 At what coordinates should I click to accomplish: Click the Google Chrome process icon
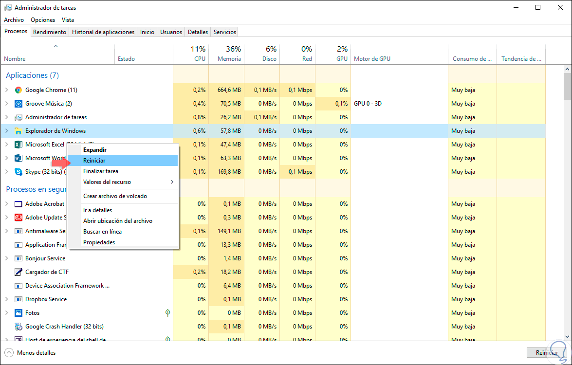click(18, 90)
